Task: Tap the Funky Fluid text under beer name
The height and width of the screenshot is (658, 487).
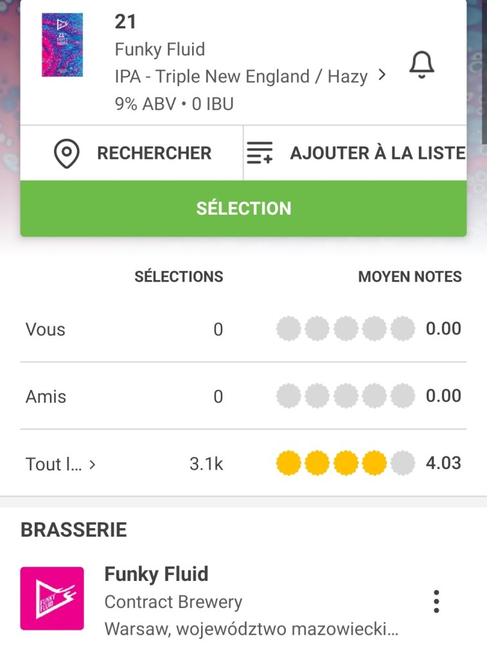Action: pyautogui.click(x=159, y=49)
